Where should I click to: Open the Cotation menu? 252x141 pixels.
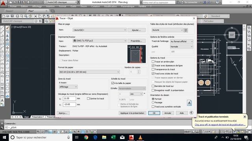[95, 6]
